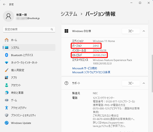Viewport: 153px width, 132px height.
Task: Click the 秋葉一郎 account name
Action: (x=21, y=15)
